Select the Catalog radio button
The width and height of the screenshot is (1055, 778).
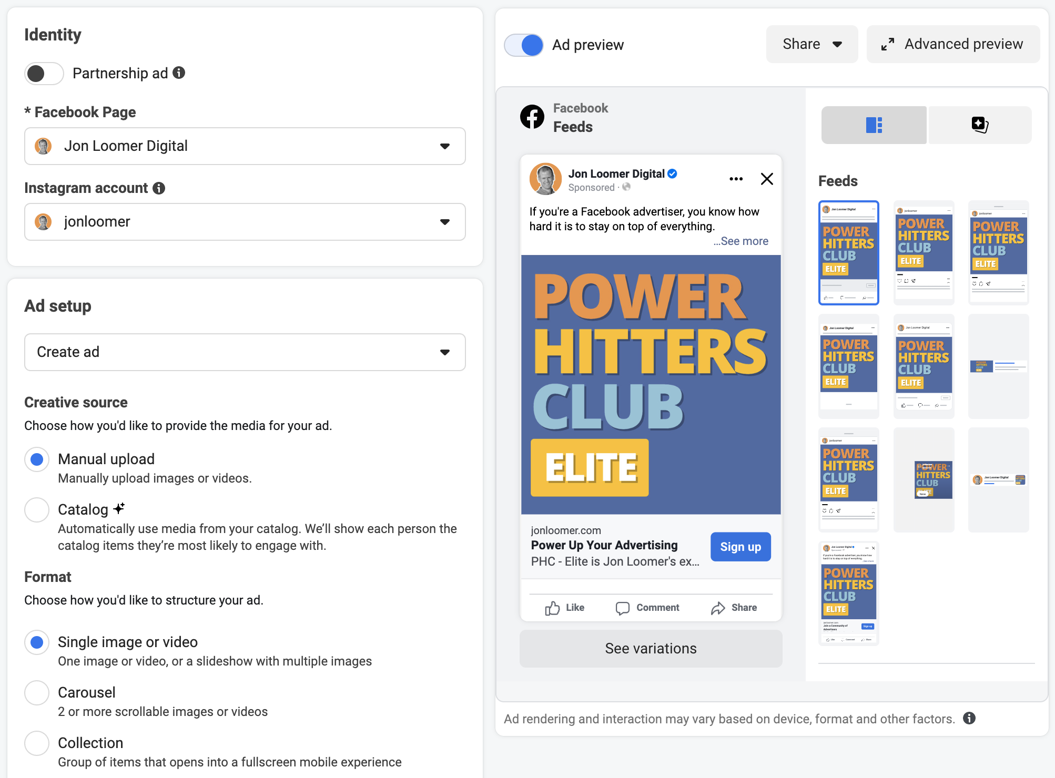[x=37, y=510]
